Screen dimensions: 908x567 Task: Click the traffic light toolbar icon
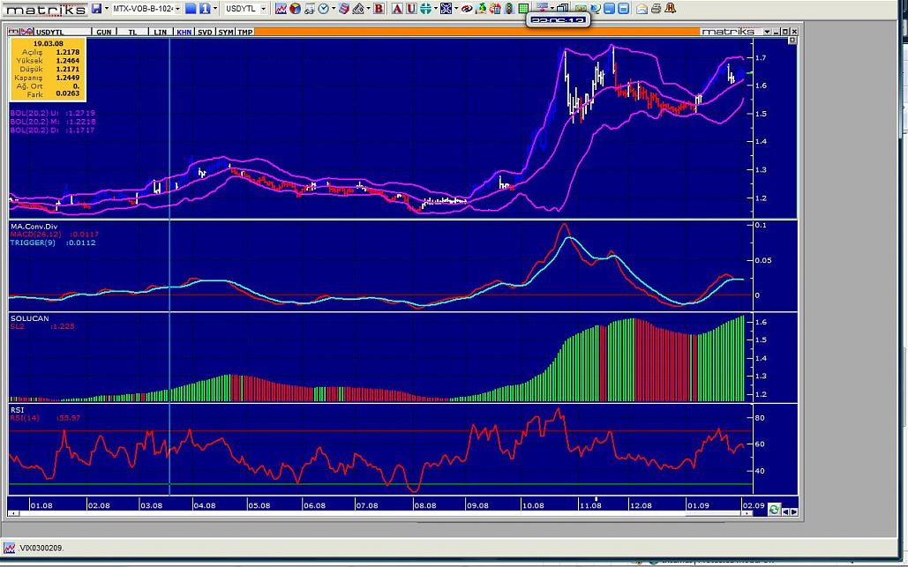click(509, 9)
